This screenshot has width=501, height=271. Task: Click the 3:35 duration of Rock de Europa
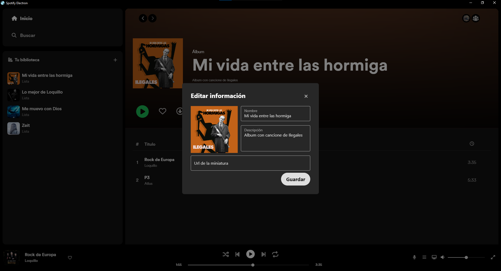(472, 162)
